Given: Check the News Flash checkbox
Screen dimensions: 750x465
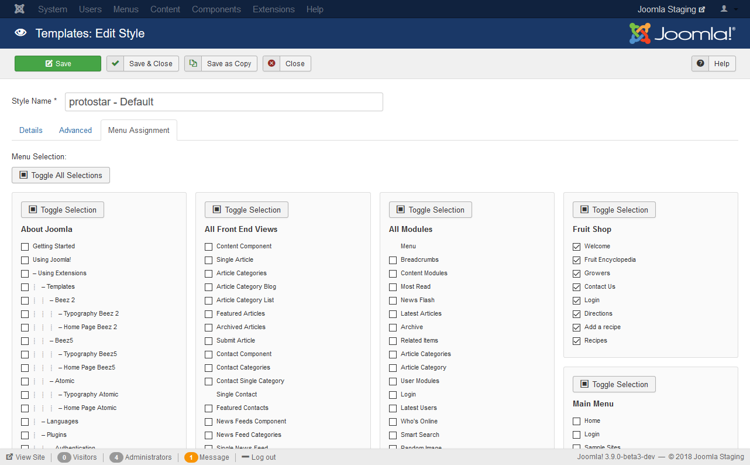Looking at the screenshot, I should [393, 300].
